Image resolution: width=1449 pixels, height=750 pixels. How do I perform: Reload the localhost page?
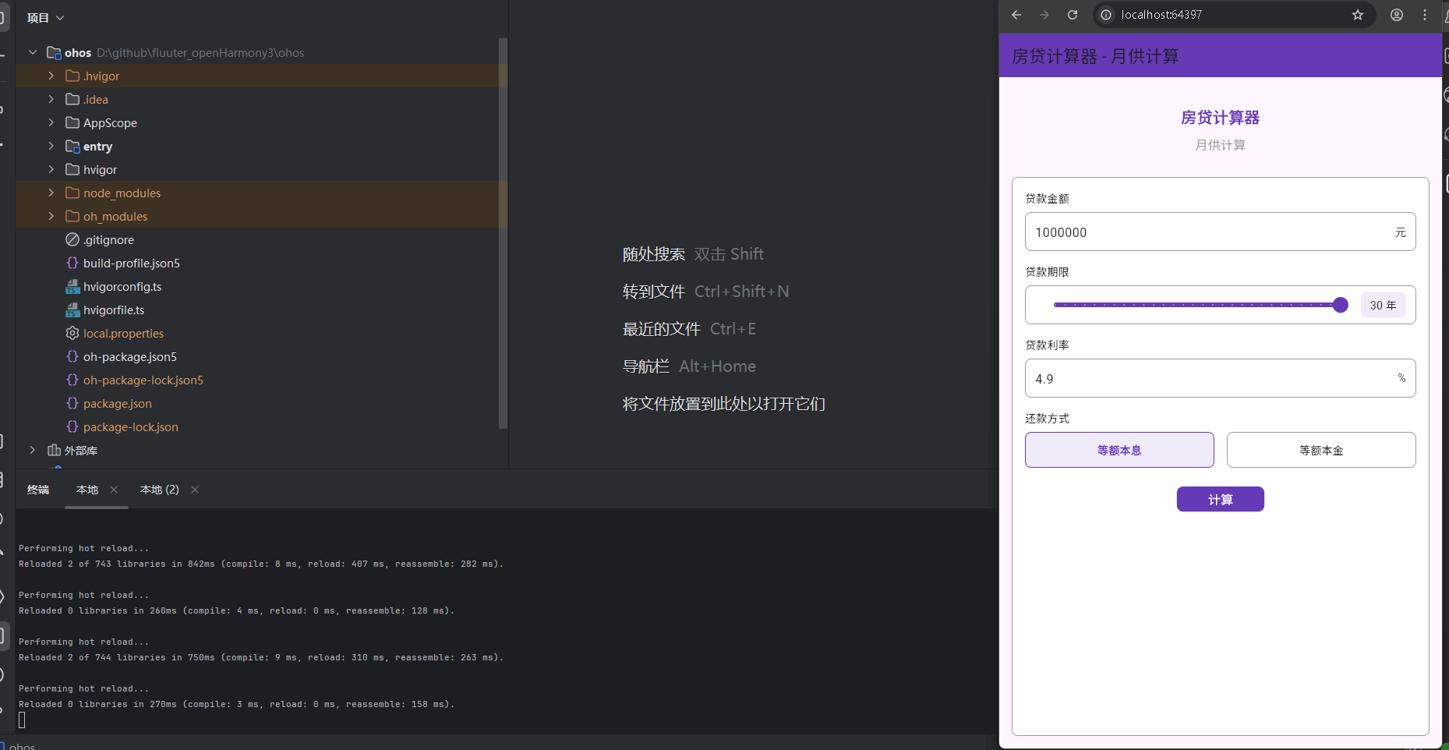[x=1073, y=15]
